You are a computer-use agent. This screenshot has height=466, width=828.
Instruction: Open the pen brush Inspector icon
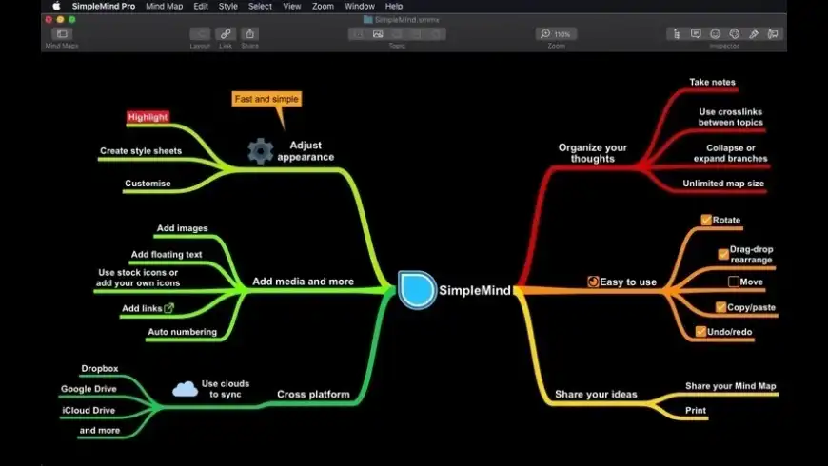pyautogui.click(x=754, y=34)
